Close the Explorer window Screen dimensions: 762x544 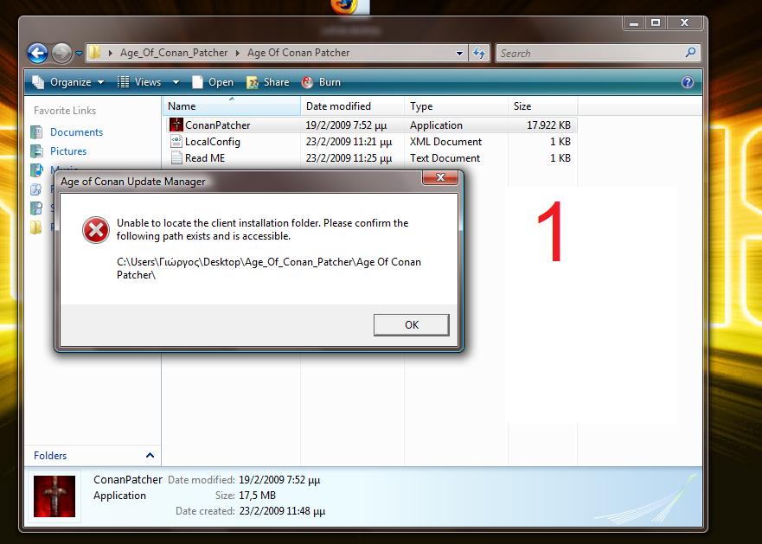pos(684,22)
